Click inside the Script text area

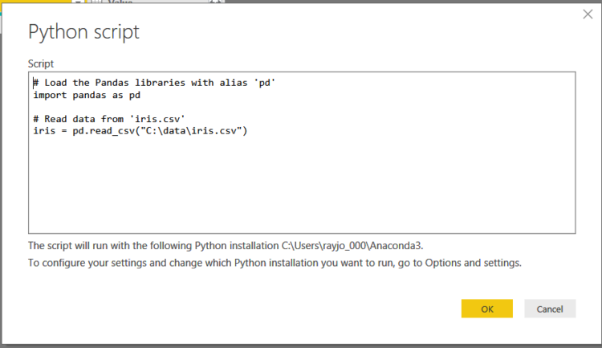[x=302, y=152]
